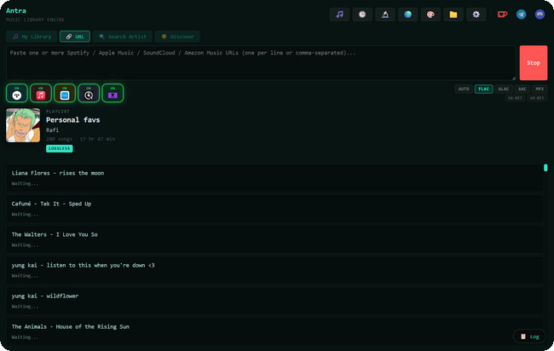Click the playlist author name Rafi

[x=52, y=130]
